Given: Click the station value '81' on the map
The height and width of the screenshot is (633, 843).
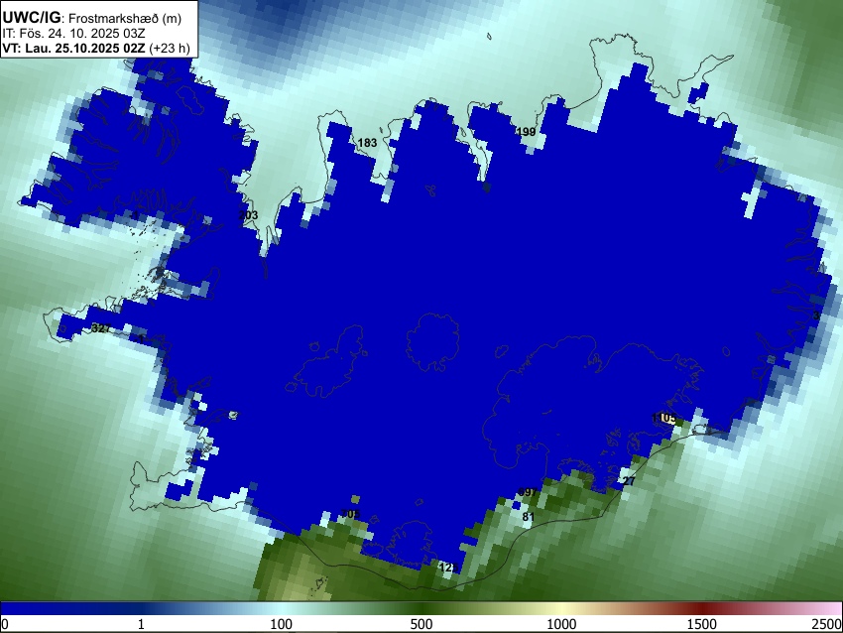Looking at the screenshot, I should [x=529, y=517].
